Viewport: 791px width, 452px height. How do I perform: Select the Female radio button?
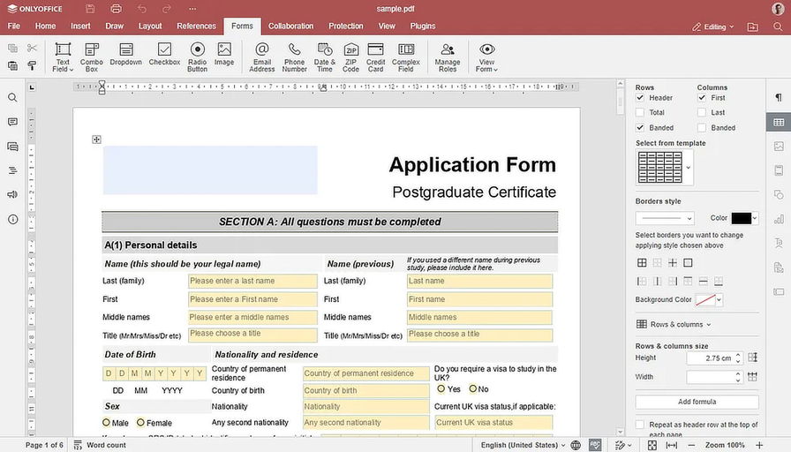[x=140, y=423]
